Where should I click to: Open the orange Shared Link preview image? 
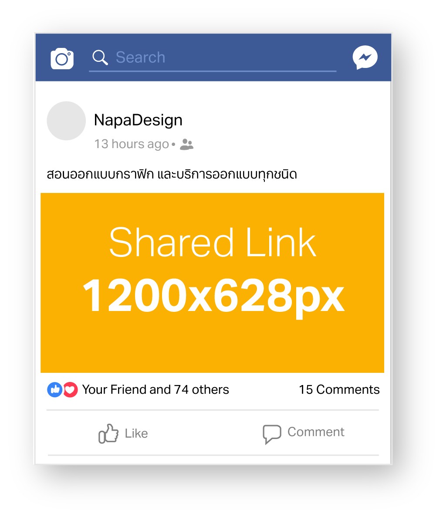pyautogui.click(x=212, y=283)
